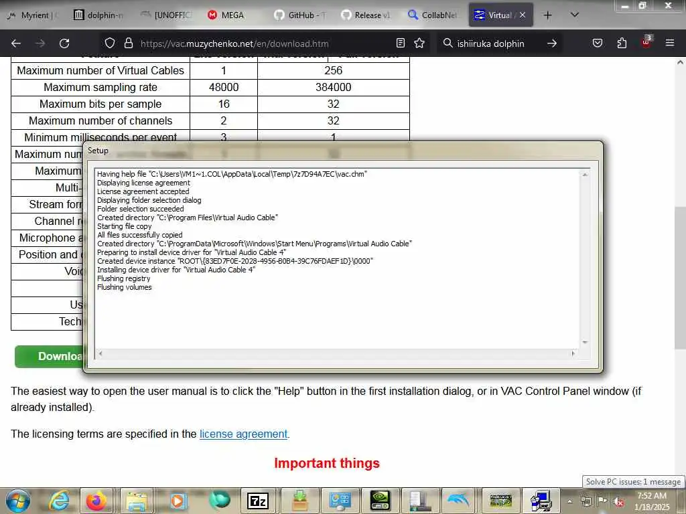Switch to the GitHub tab

coord(301,15)
